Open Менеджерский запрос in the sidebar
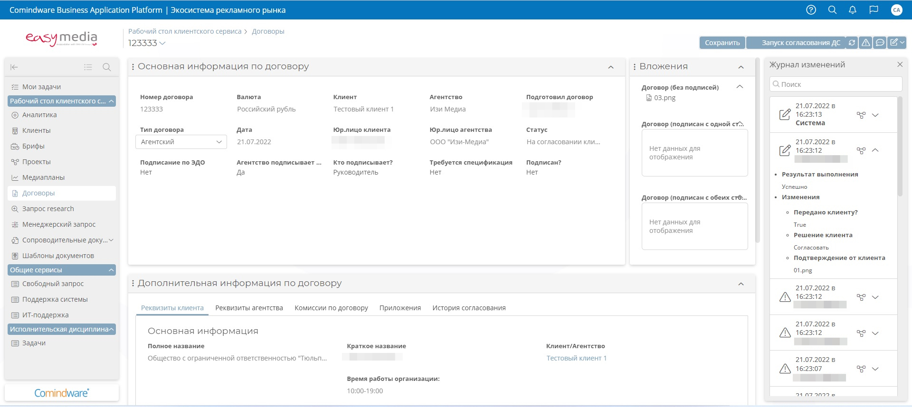Image resolution: width=912 pixels, height=407 pixels. pos(62,224)
